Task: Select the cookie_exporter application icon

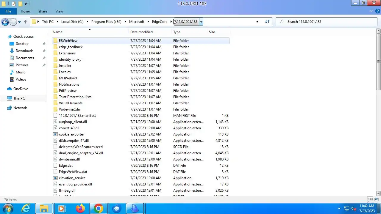Action: (x=55, y=134)
